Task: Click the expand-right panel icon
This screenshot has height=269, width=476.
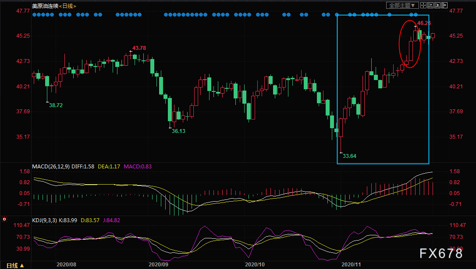Action: [444, 5]
